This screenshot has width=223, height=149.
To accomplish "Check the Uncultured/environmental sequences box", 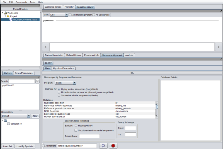I will pyautogui.click(x=76, y=130).
